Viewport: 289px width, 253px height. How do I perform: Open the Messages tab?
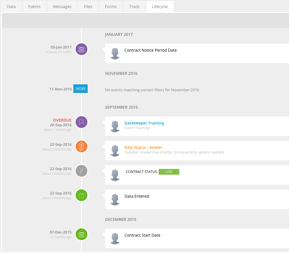[62, 7]
